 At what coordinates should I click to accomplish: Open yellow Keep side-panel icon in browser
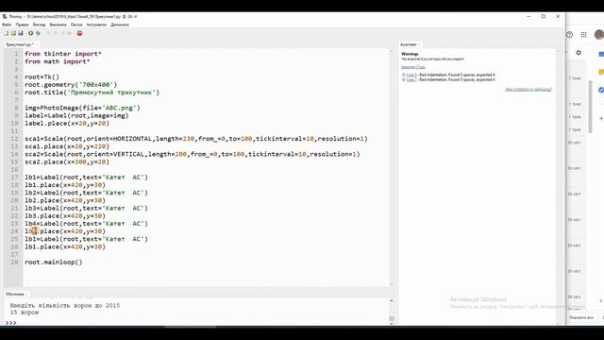click(x=601, y=72)
